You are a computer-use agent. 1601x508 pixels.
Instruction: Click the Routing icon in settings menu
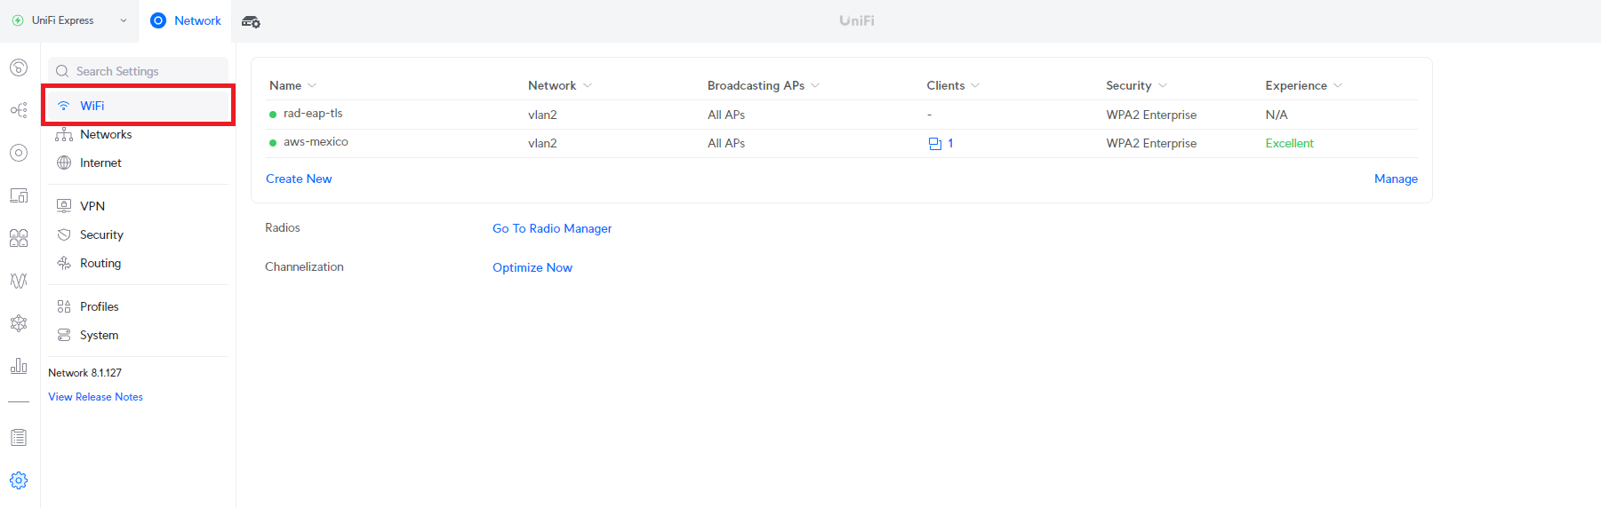pyautogui.click(x=64, y=263)
